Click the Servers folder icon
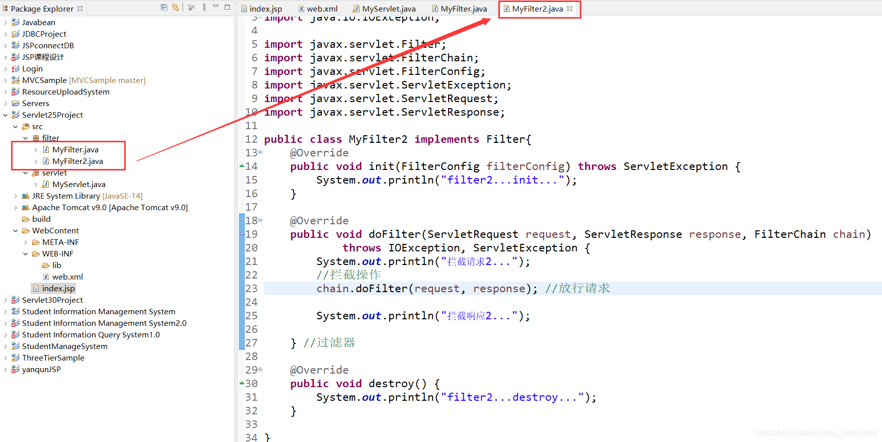The width and height of the screenshot is (882, 442). click(x=16, y=103)
